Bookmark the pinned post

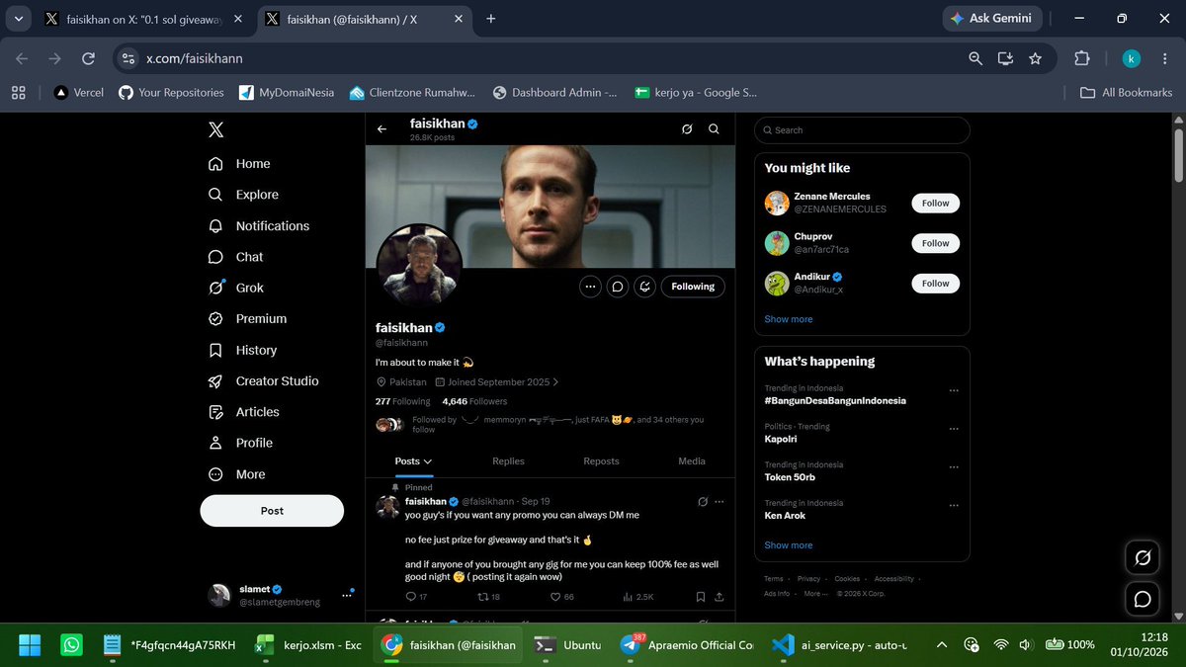point(701,597)
